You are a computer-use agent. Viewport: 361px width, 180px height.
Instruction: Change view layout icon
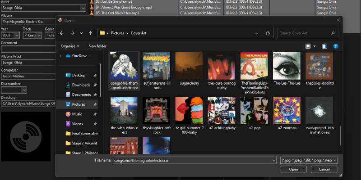click(x=308, y=46)
